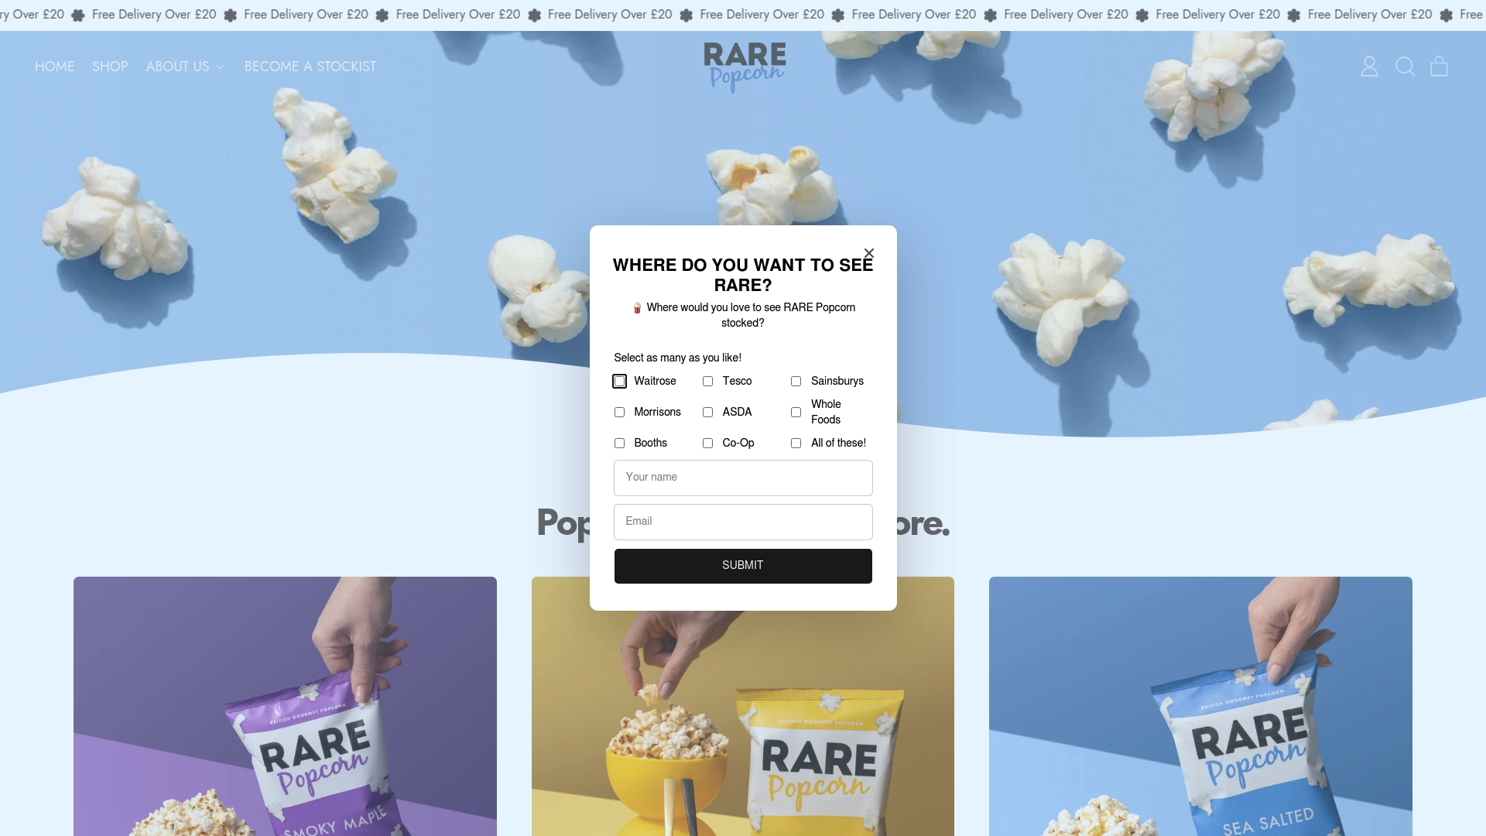
Task: Open Become a Stockist link
Action: [x=310, y=67]
